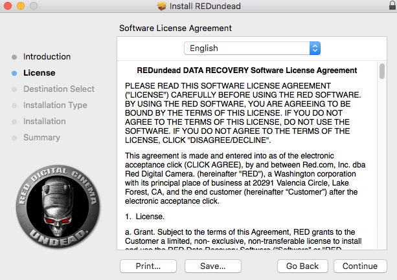This screenshot has height=280, width=397.
Task: Select the Installation step in sidebar
Action: pos(45,122)
